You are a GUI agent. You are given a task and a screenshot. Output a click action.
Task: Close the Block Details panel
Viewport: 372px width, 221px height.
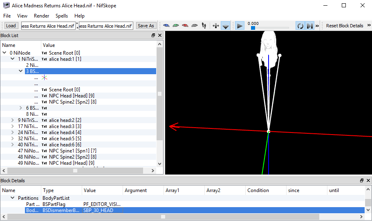[368, 181]
